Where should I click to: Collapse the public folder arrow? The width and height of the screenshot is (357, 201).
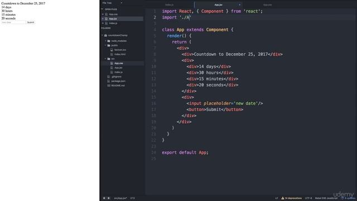pos(105,45)
